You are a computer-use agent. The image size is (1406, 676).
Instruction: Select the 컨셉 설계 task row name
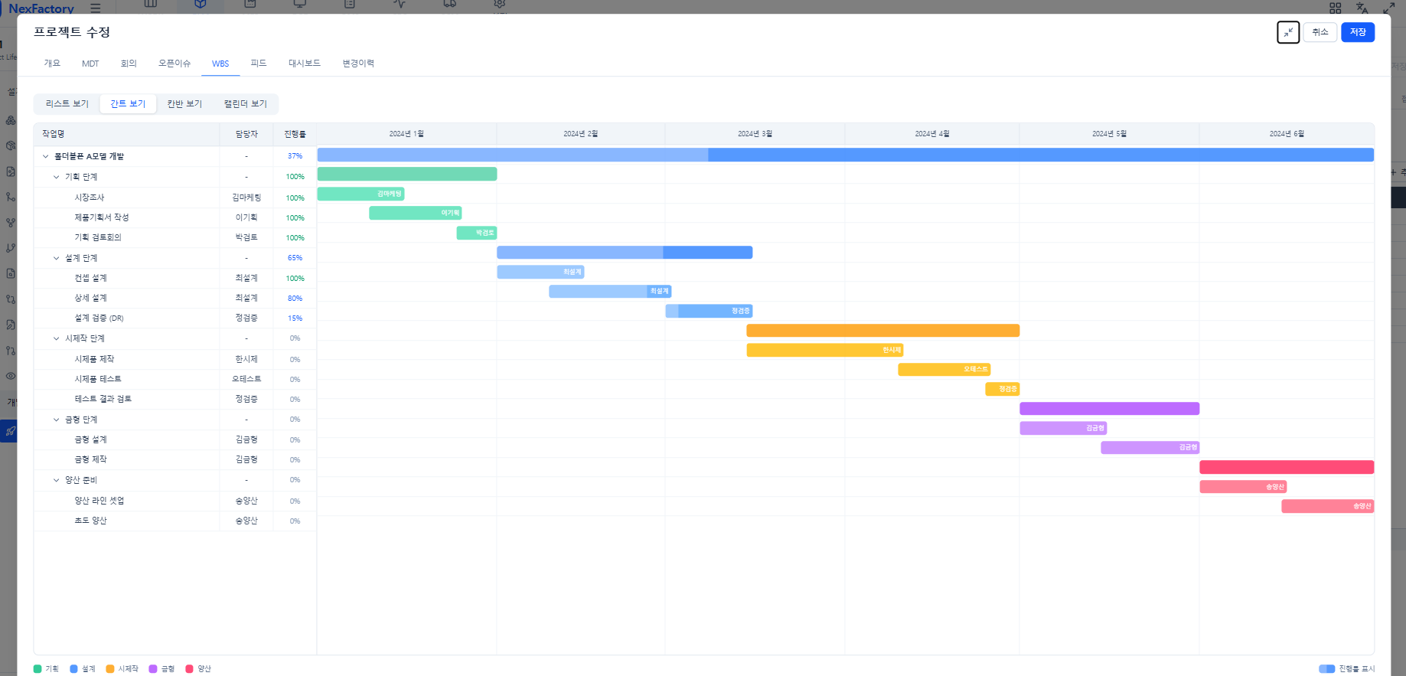click(x=90, y=278)
